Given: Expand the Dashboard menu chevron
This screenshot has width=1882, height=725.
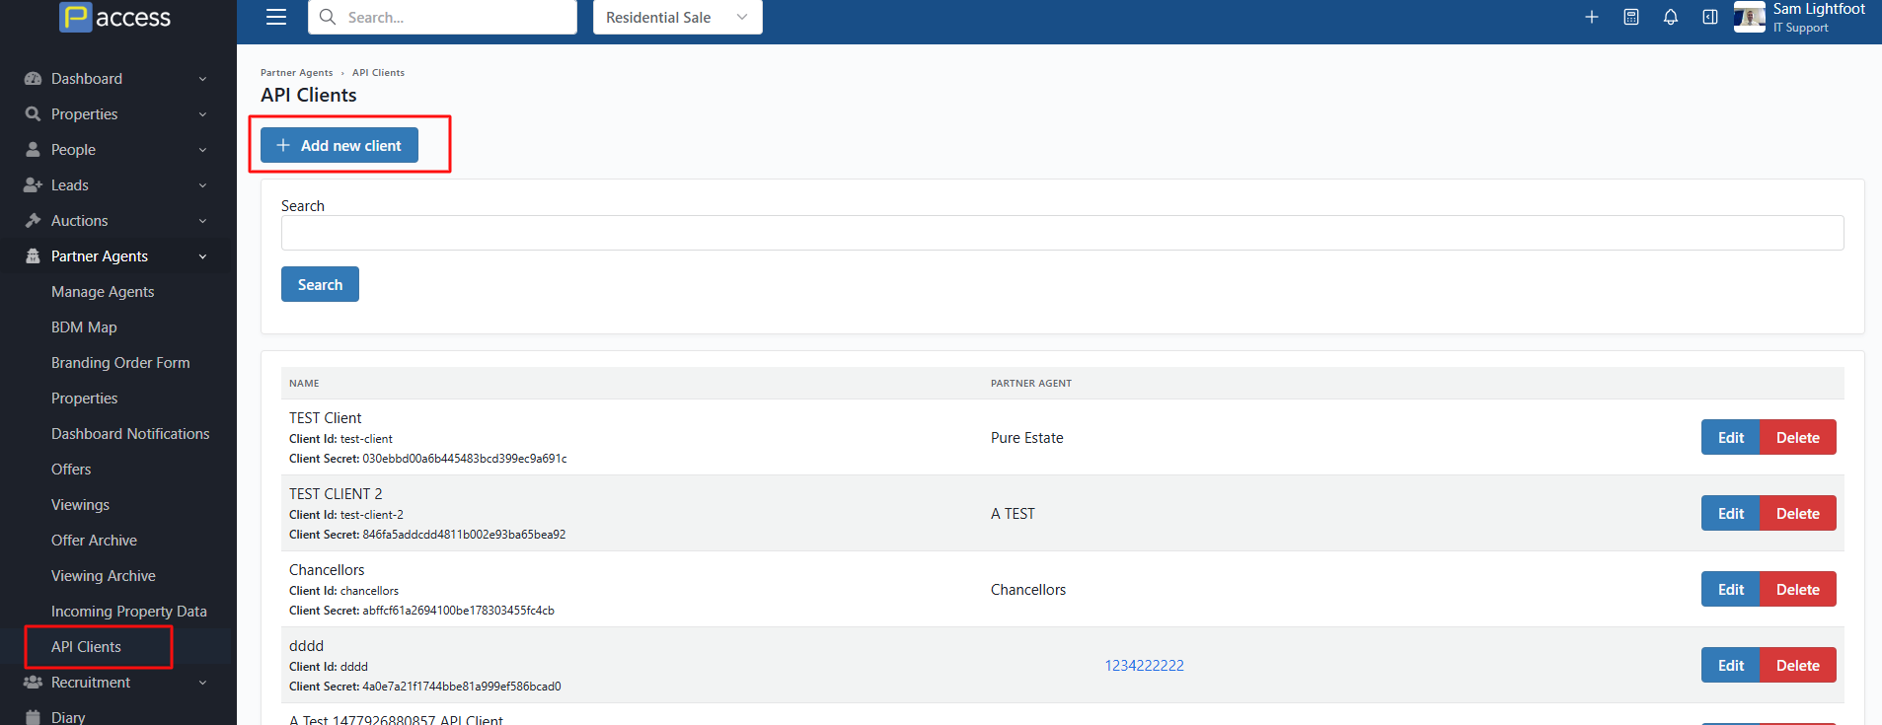Looking at the screenshot, I should coord(202,79).
